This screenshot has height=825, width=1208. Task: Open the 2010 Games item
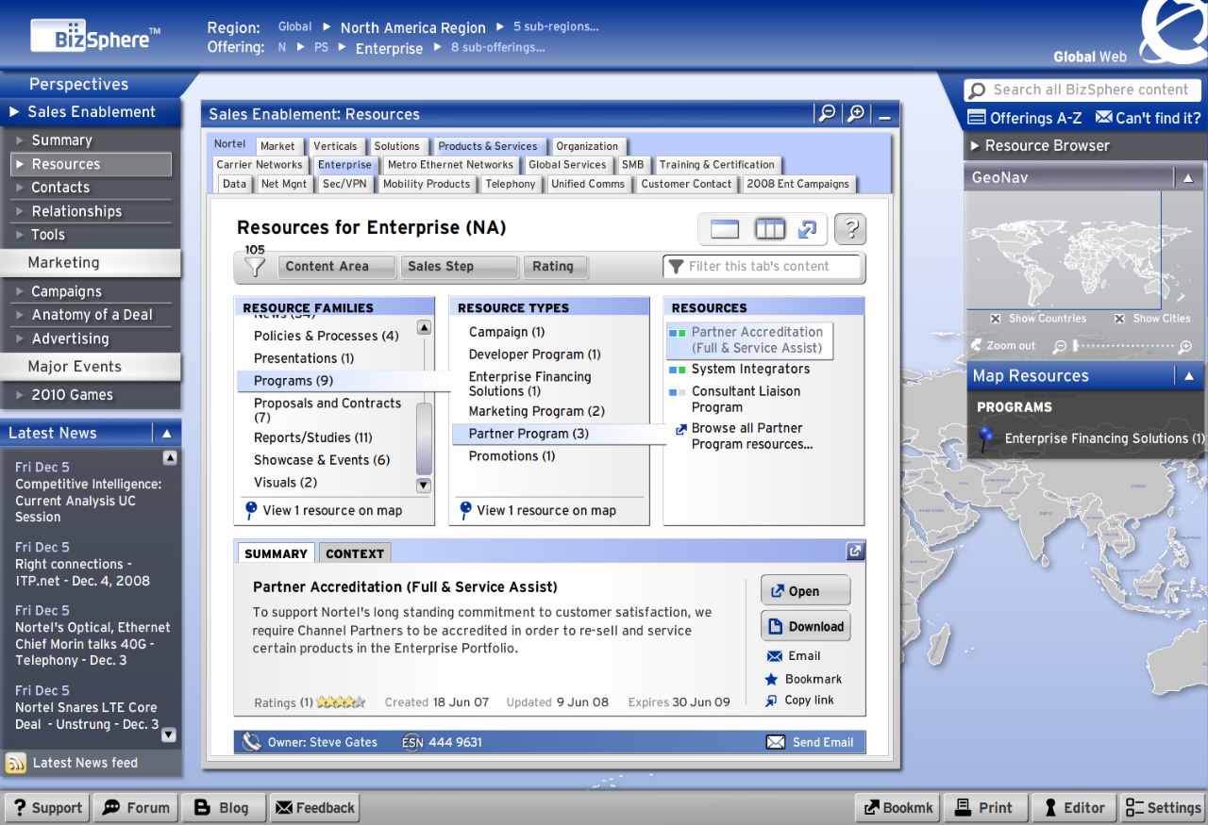point(72,395)
